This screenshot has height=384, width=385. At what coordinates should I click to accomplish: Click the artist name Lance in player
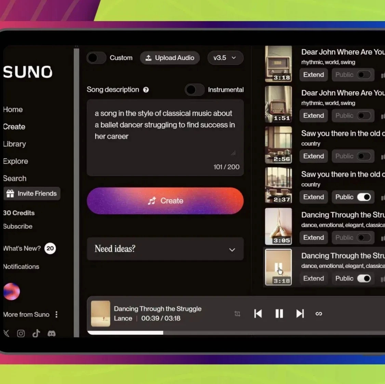pyautogui.click(x=123, y=318)
